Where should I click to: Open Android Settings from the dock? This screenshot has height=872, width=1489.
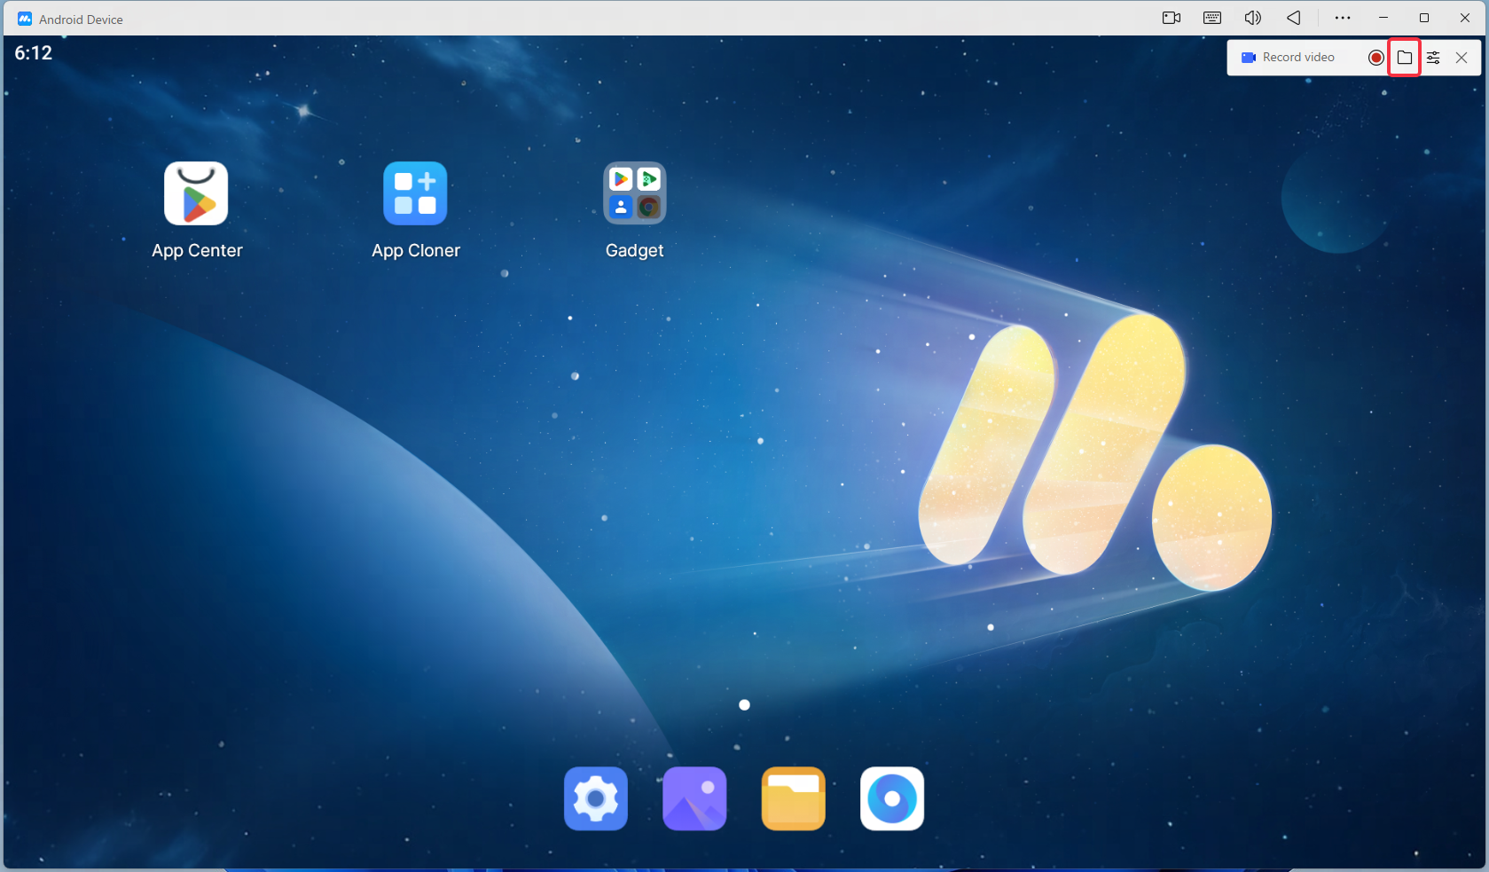point(596,798)
